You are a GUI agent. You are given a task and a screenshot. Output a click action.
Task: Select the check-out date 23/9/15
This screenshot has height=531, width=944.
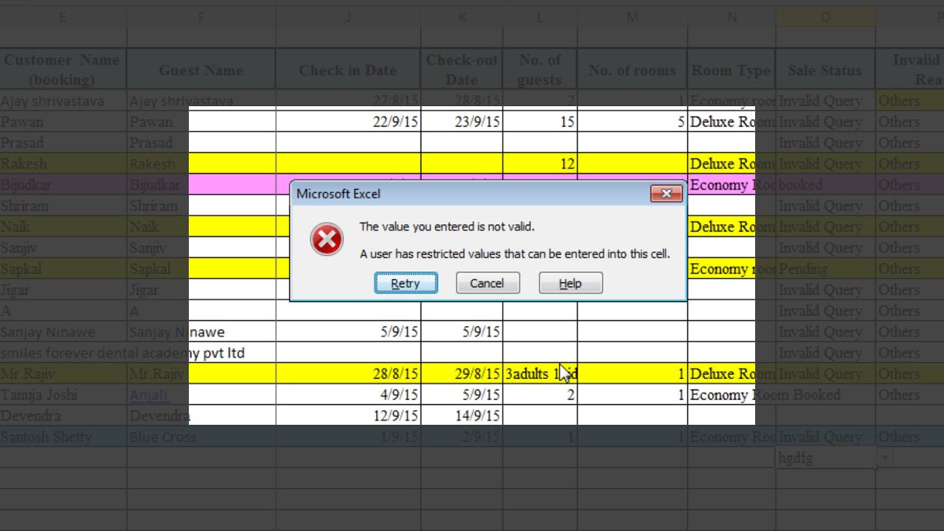click(462, 122)
